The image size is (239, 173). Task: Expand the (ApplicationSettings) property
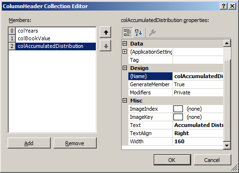coord(125,52)
